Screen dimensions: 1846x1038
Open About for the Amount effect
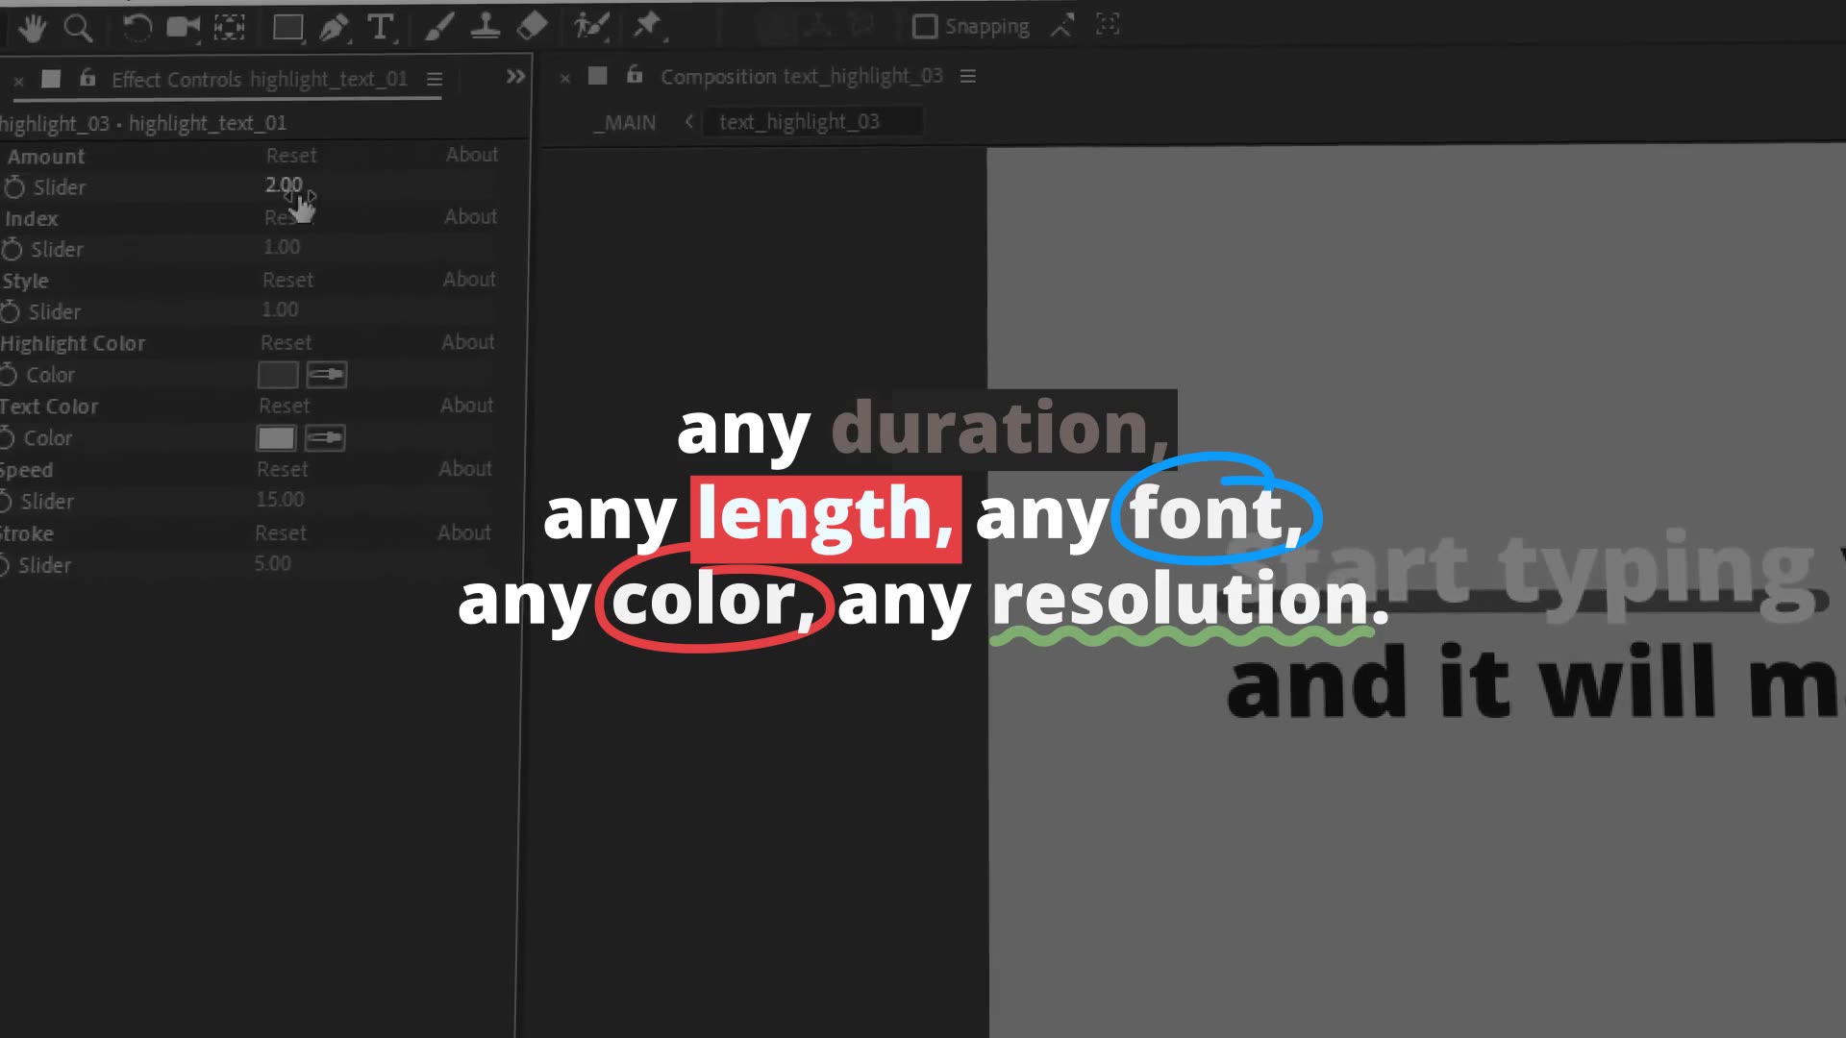(472, 154)
